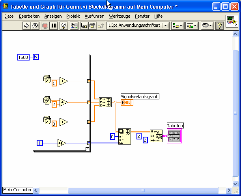
Task: Open the Datei menu
Action: pos(9,16)
